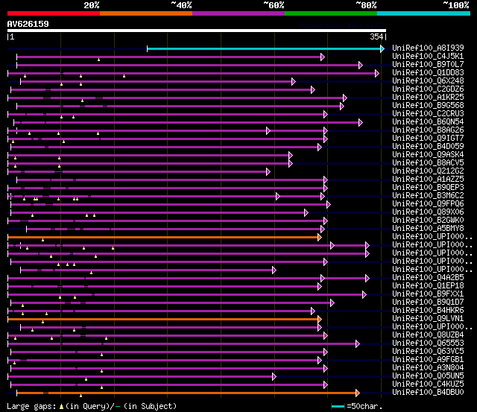The image size is (477, 412).
Task: Click the arrowhead ending the Q9FPQ6 alignment
Action: tap(328, 205)
